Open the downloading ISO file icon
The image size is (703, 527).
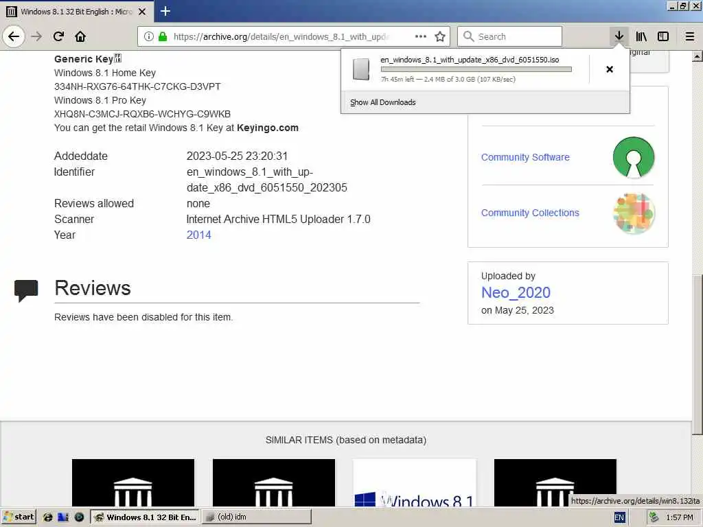coord(361,69)
